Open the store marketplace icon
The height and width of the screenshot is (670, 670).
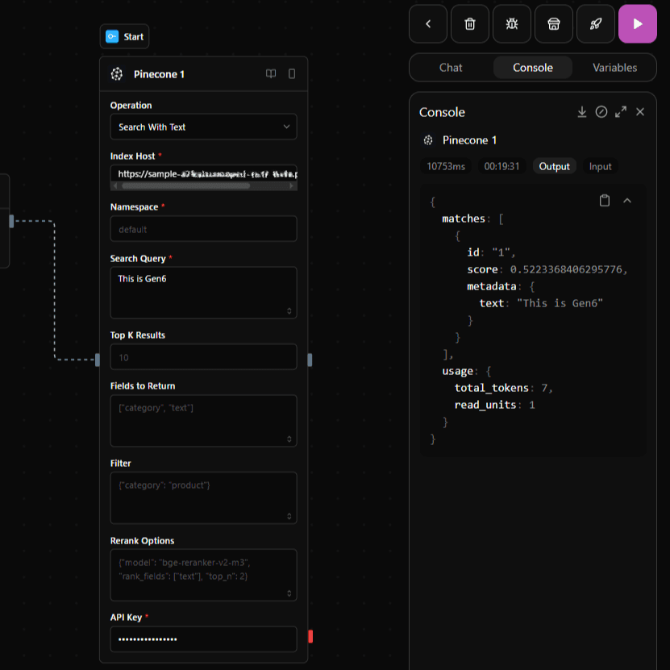(x=554, y=24)
